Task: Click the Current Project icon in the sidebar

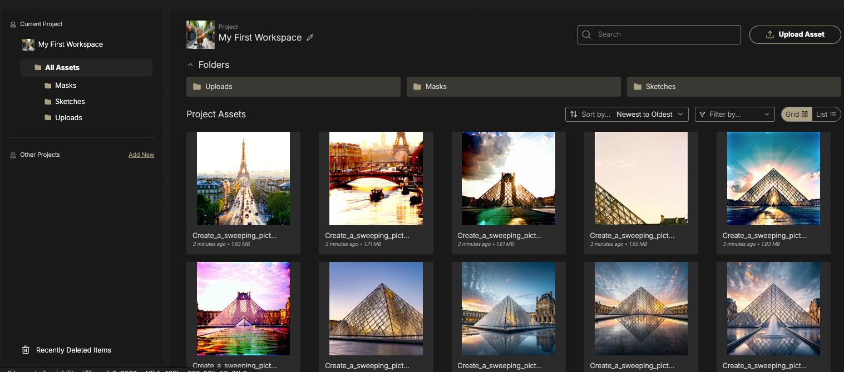Action: tap(13, 24)
